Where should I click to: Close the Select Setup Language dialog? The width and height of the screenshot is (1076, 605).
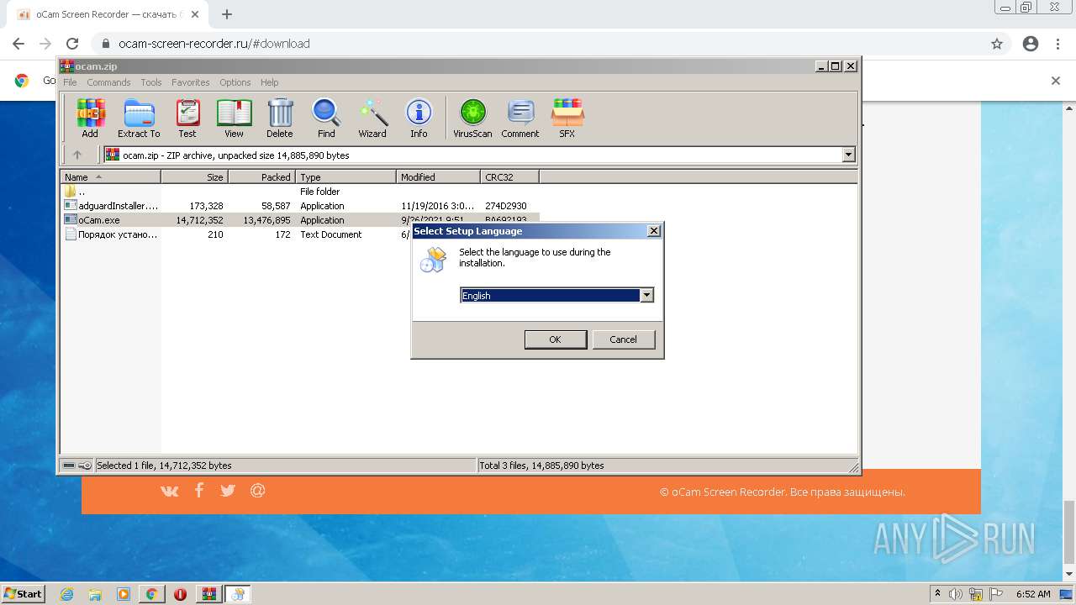654,231
